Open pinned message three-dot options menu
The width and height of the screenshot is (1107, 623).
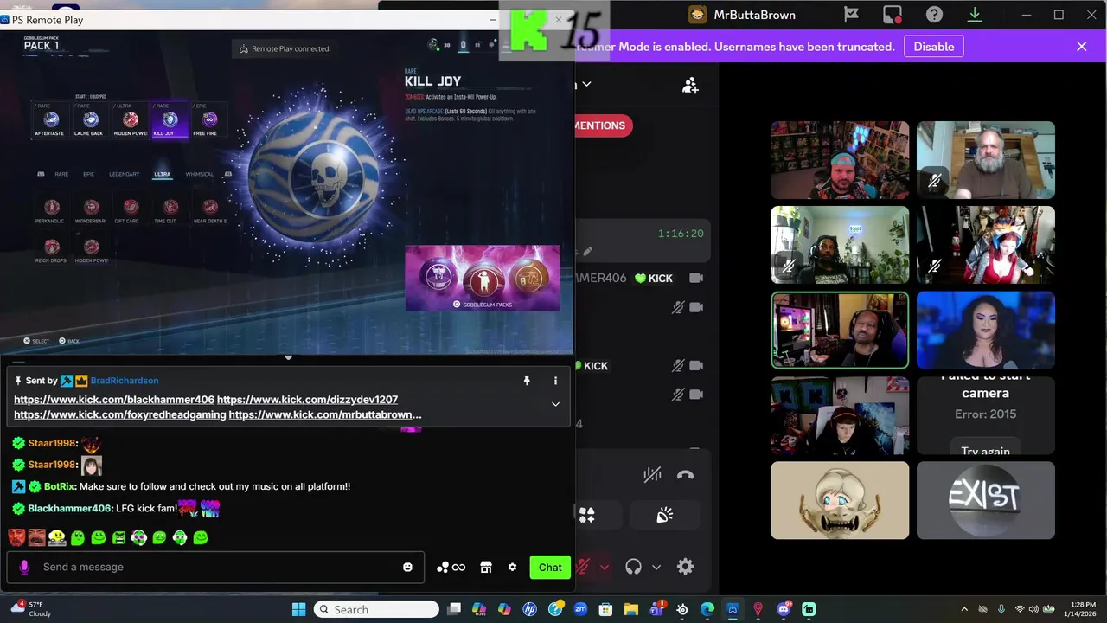(x=555, y=381)
